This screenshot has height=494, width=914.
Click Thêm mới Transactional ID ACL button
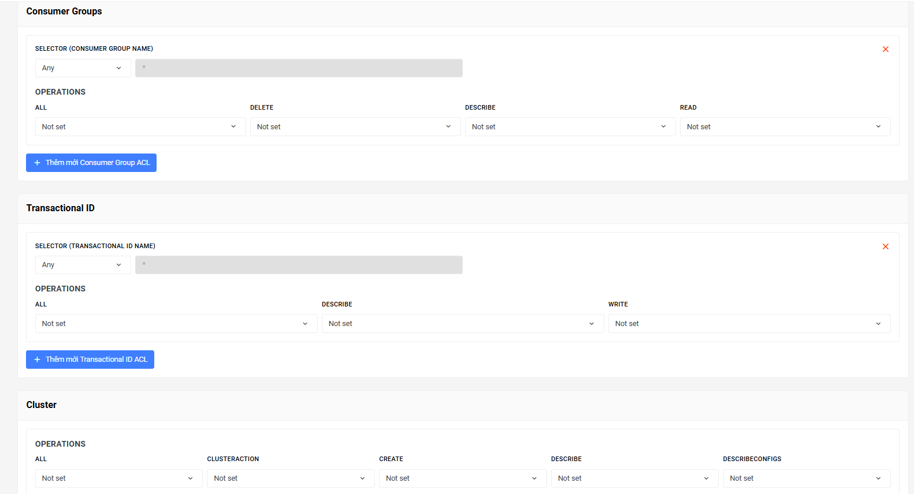90,360
